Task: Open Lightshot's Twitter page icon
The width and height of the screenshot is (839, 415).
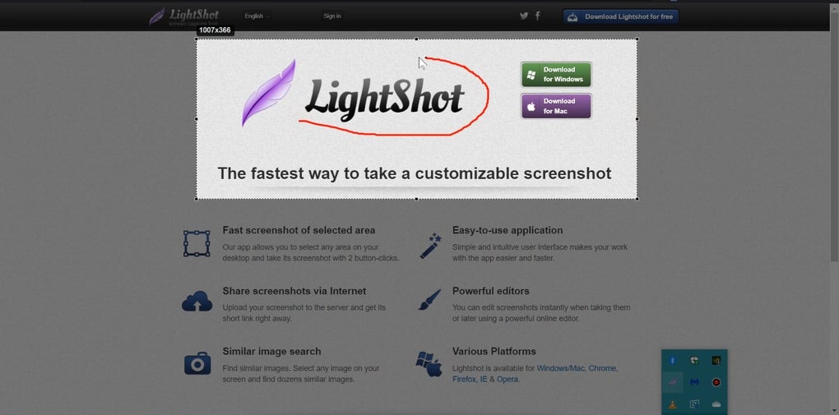Action: pos(524,16)
